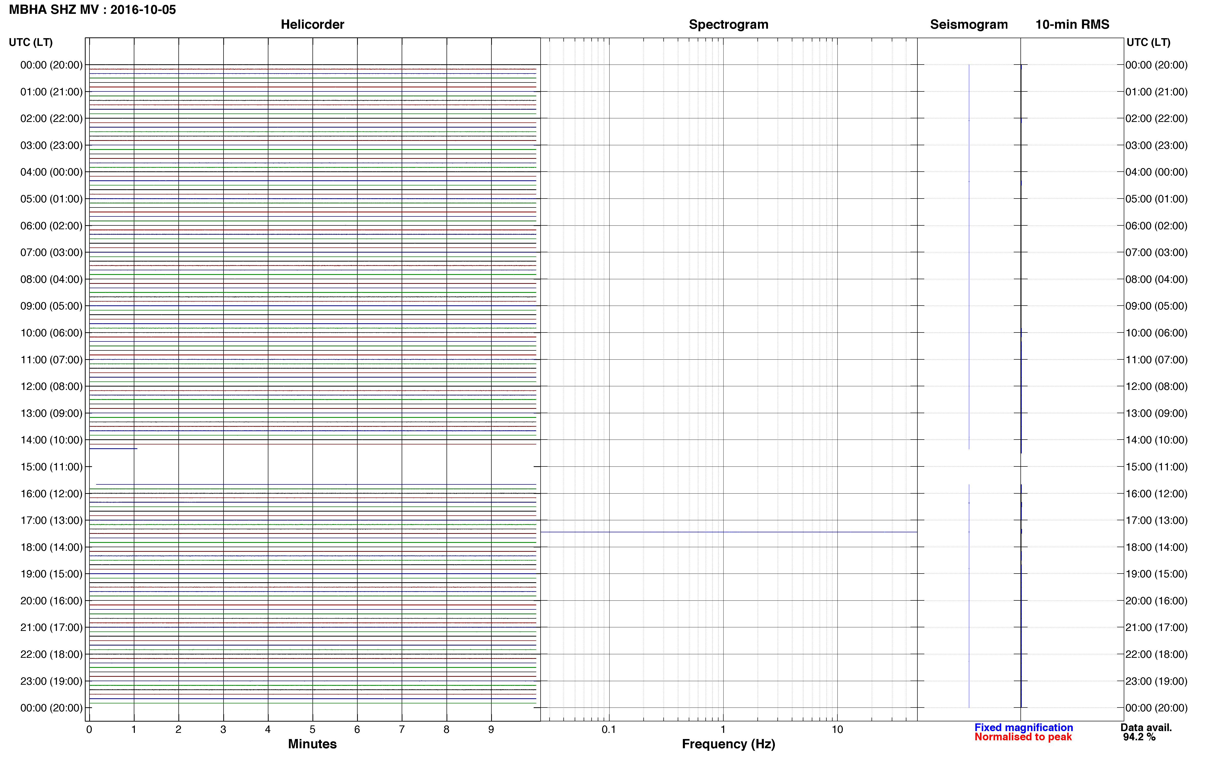This screenshot has height=759, width=1215.
Task: Click the 'Minutes' x-axis label
Action: click(312, 744)
